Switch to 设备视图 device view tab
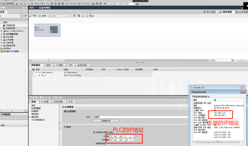Viewport: 248px width, 146px height. (242, 12)
